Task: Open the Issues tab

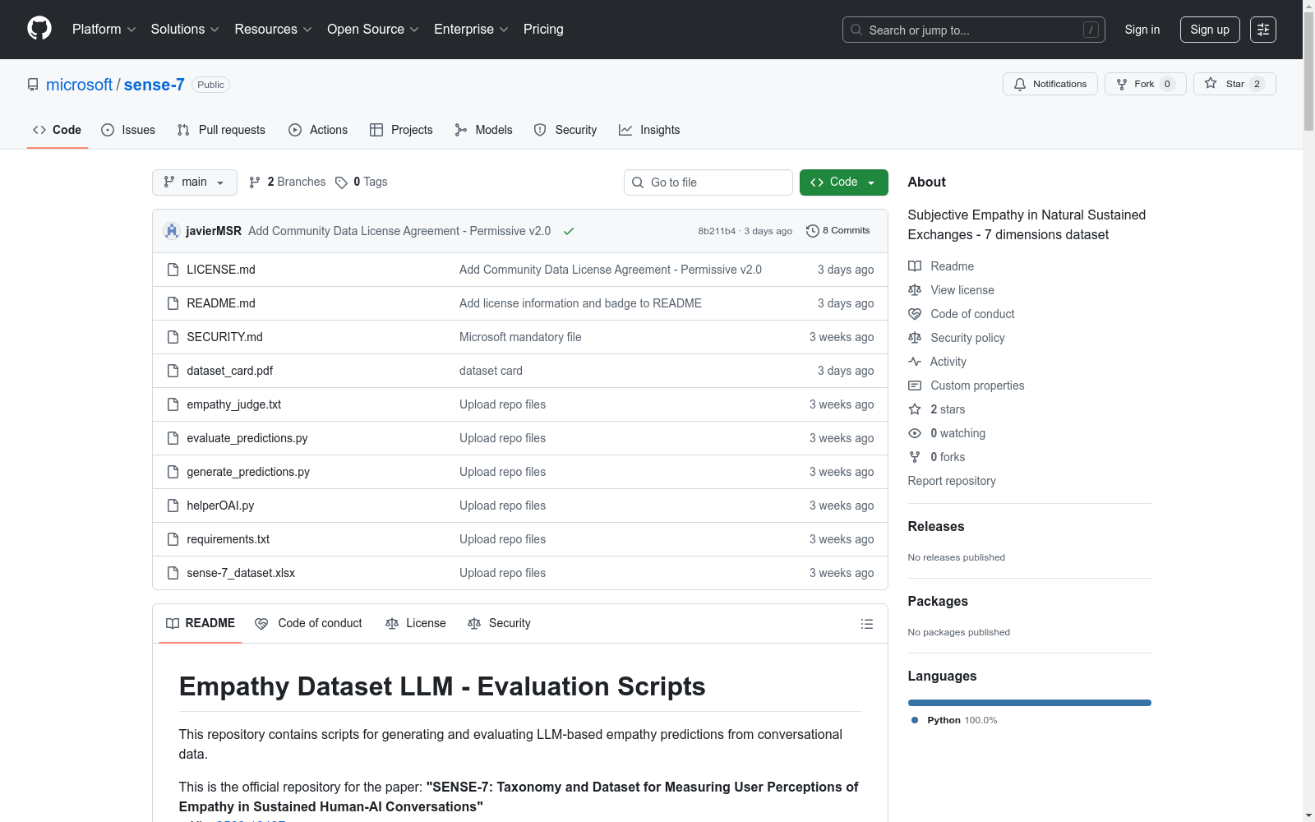Action: click(x=128, y=130)
